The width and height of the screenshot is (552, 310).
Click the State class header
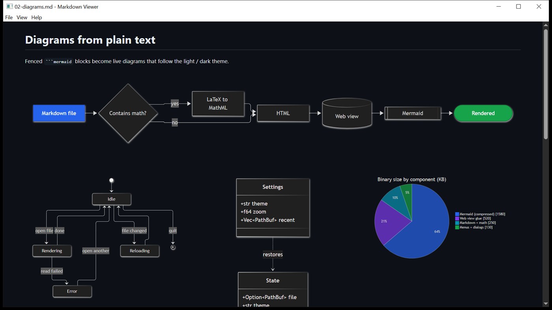point(273,280)
